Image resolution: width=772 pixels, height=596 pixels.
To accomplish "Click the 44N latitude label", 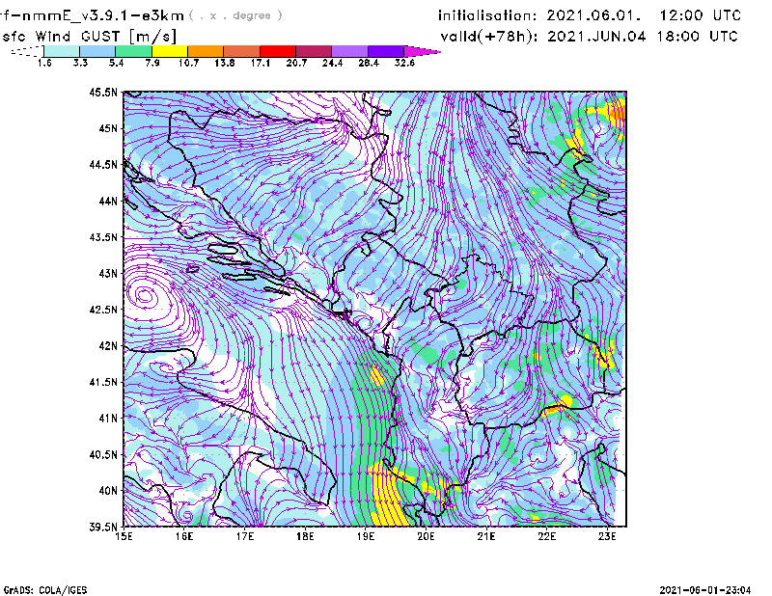I will click(108, 201).
